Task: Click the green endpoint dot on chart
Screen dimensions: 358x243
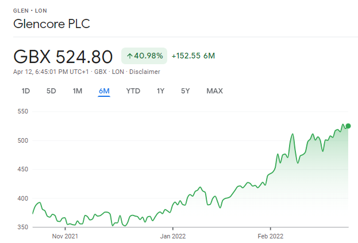Action: coord(348,126)
